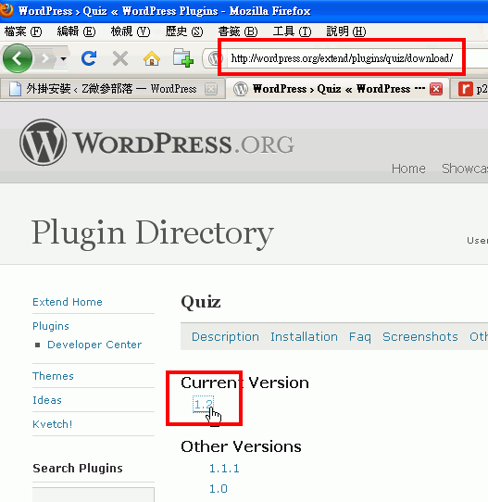The height and width of the screenshot is (502, 488).
Task: Open the 說明 (H) menu
Action: tap(346, 31)
